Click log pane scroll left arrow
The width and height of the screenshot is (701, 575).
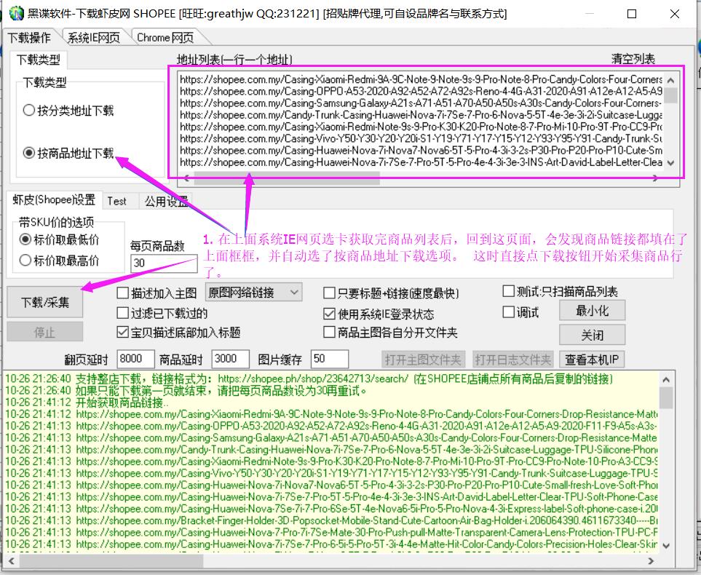point(11,560)
